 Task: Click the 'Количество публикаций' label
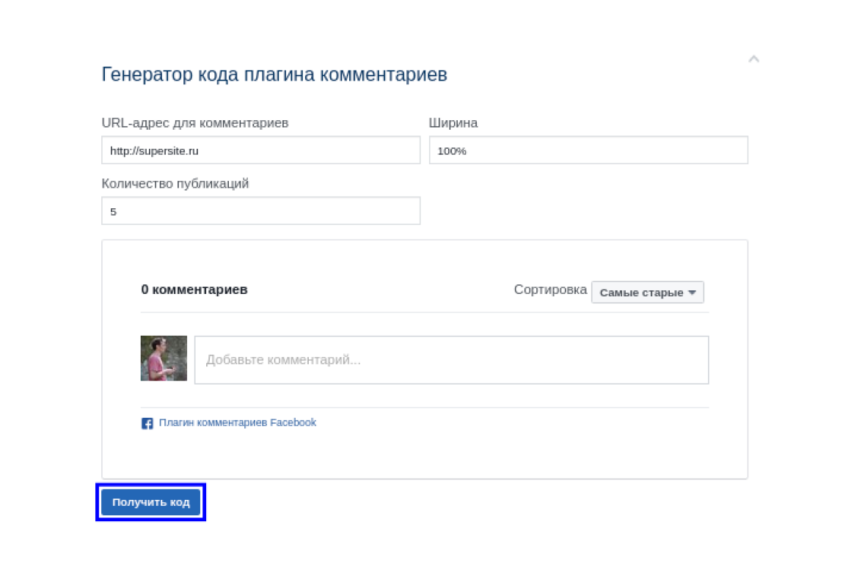pyautogui.click(x=175, y=184)
